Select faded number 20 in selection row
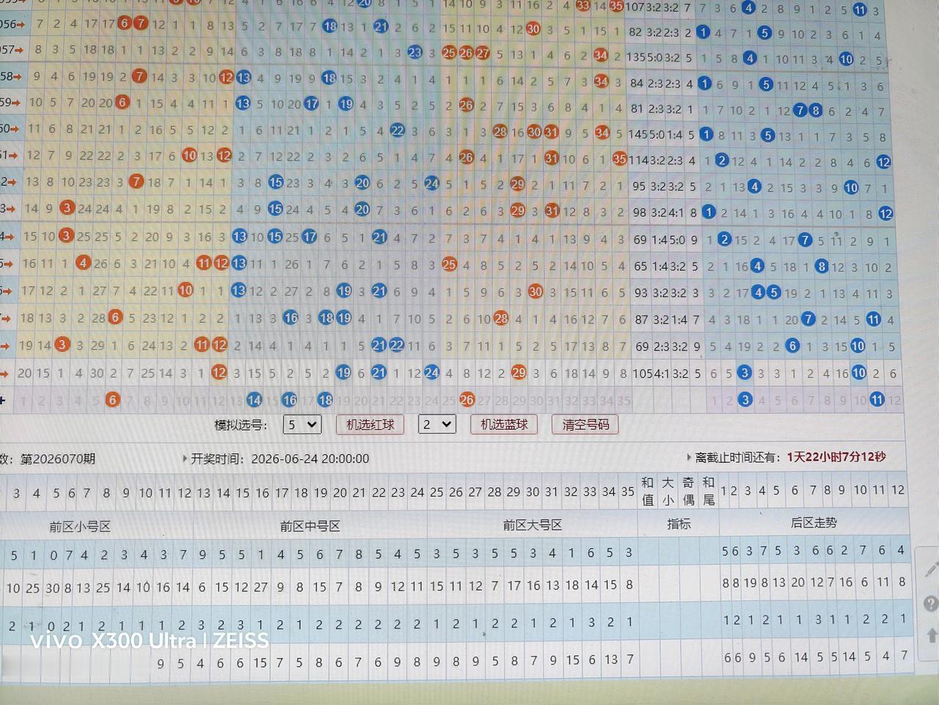Viewport: 939px width, 705px height. [x=360, y=401]
